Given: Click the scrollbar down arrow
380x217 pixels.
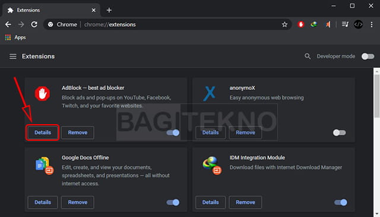Looking at the screenshot, I should 377,214.
